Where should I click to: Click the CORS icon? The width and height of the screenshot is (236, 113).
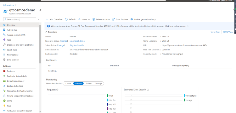click(4, 101)
